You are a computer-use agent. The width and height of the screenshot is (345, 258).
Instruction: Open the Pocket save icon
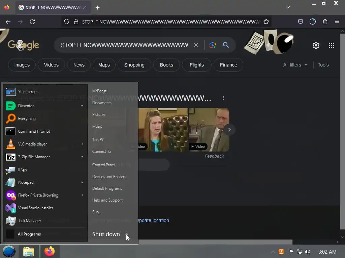click(301, 22)
